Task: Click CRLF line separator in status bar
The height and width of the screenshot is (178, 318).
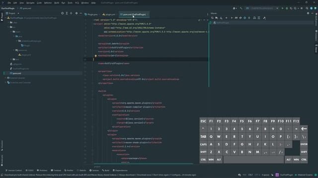Action: click(250, 175)
